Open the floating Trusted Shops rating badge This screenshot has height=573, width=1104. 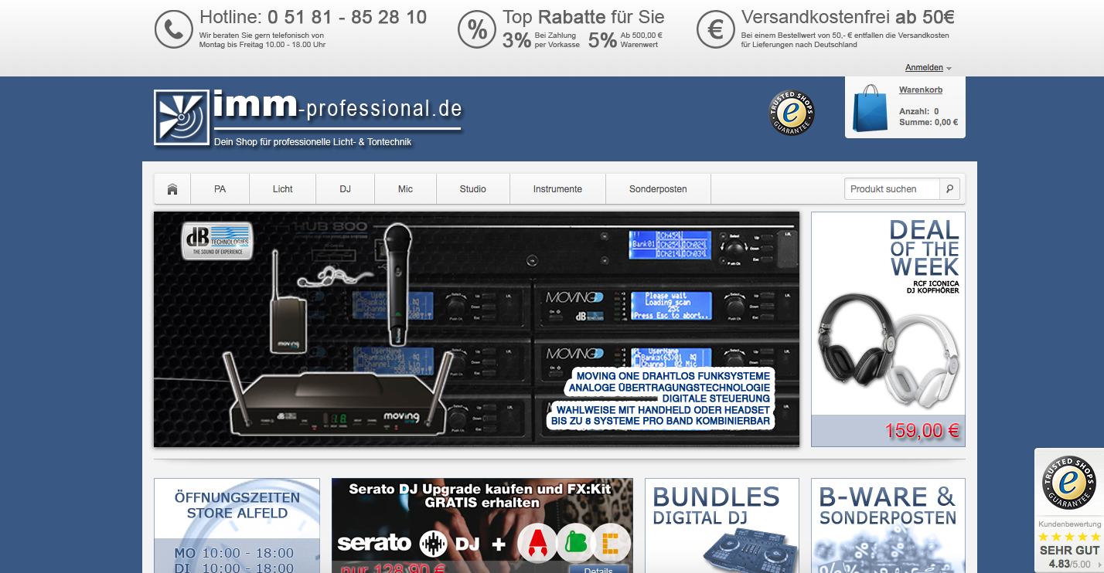pos(1069,510)
